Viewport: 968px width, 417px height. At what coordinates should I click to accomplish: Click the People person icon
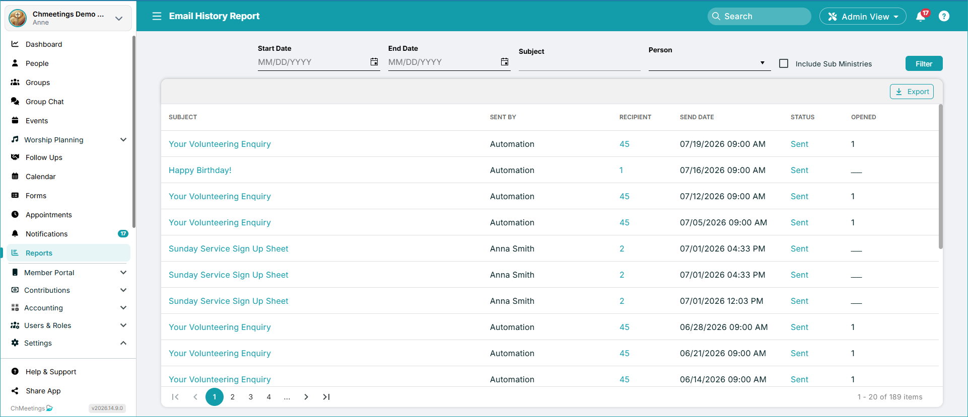(15, 63)
